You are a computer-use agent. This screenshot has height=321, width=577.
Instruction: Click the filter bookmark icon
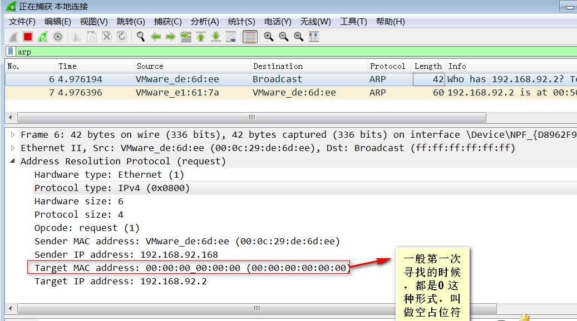pos(11,52)
